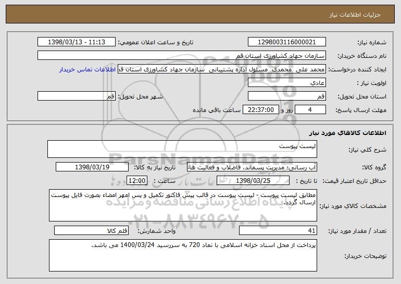The image size is (401, 284).
Task: Click the label توضیحات خریدار
Action: click(x=366, y=256)
